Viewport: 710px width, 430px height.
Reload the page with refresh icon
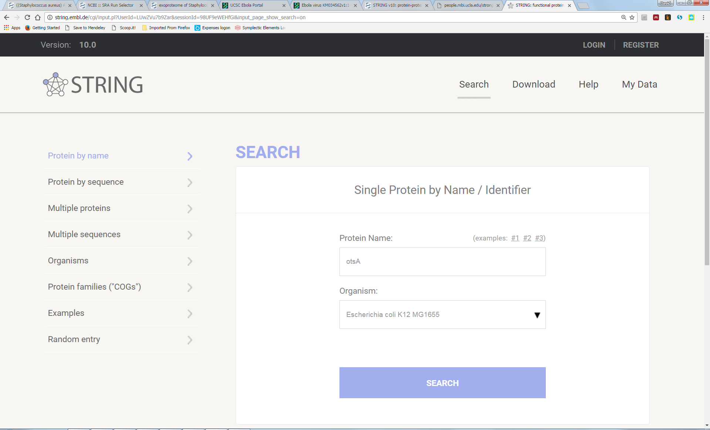(x=27, y=17)
